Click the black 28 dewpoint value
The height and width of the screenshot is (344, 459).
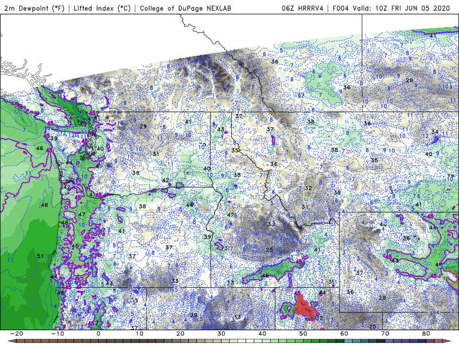382,298
